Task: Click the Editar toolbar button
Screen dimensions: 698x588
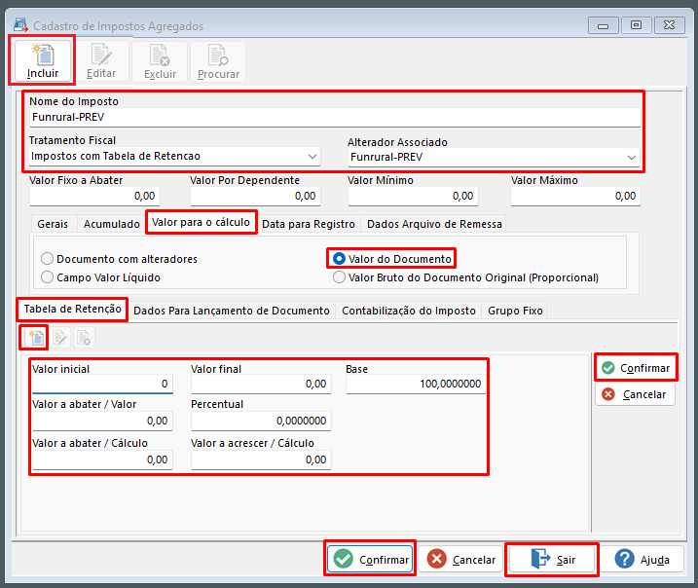Action: click(x=101, y=61)
